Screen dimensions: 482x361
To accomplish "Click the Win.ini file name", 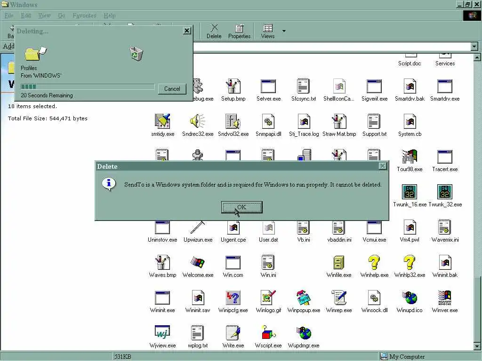I will [x=268, y=275].
